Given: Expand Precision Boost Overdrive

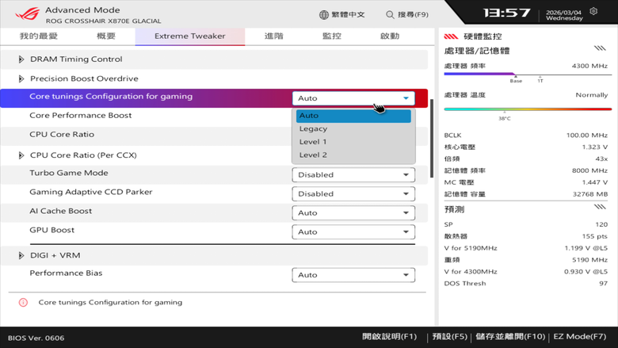Looking at the screenshot, I should click(x=21, y=78).
